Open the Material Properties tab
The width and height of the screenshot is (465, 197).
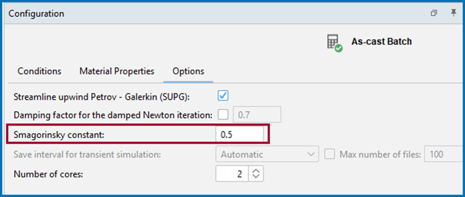pyautogui.click(x=117, y=71)
